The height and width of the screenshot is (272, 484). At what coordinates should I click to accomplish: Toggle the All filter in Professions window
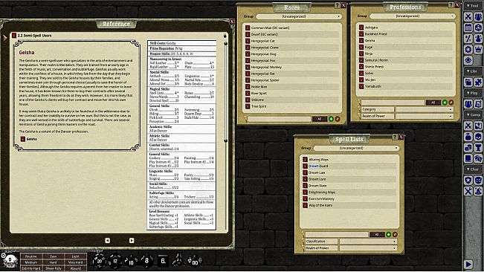(433, 103)
